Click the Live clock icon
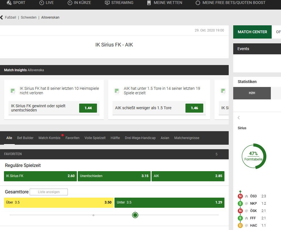281x230 pixels. point(42,3)
